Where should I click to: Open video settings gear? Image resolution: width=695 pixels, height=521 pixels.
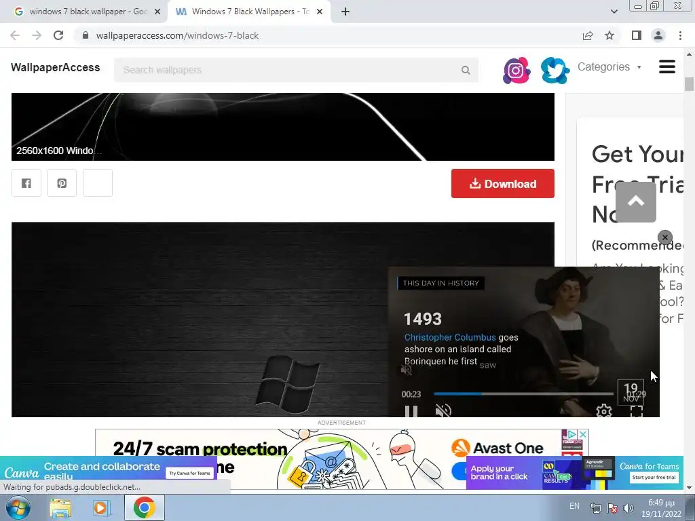603,411
